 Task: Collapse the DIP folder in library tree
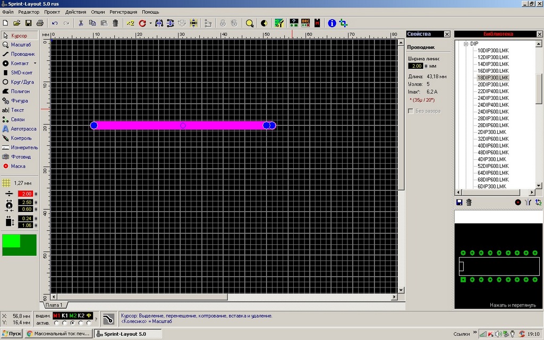tap(465, 44)
